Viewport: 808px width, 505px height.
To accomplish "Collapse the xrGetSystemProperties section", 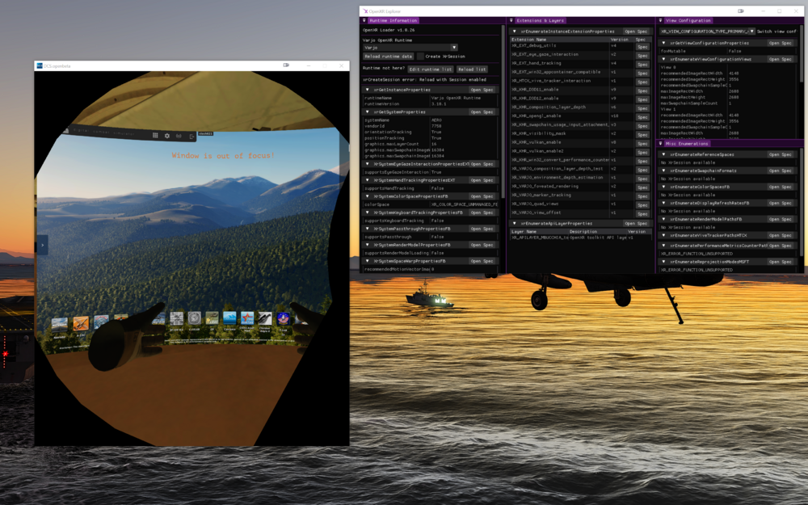I will 368,112.
